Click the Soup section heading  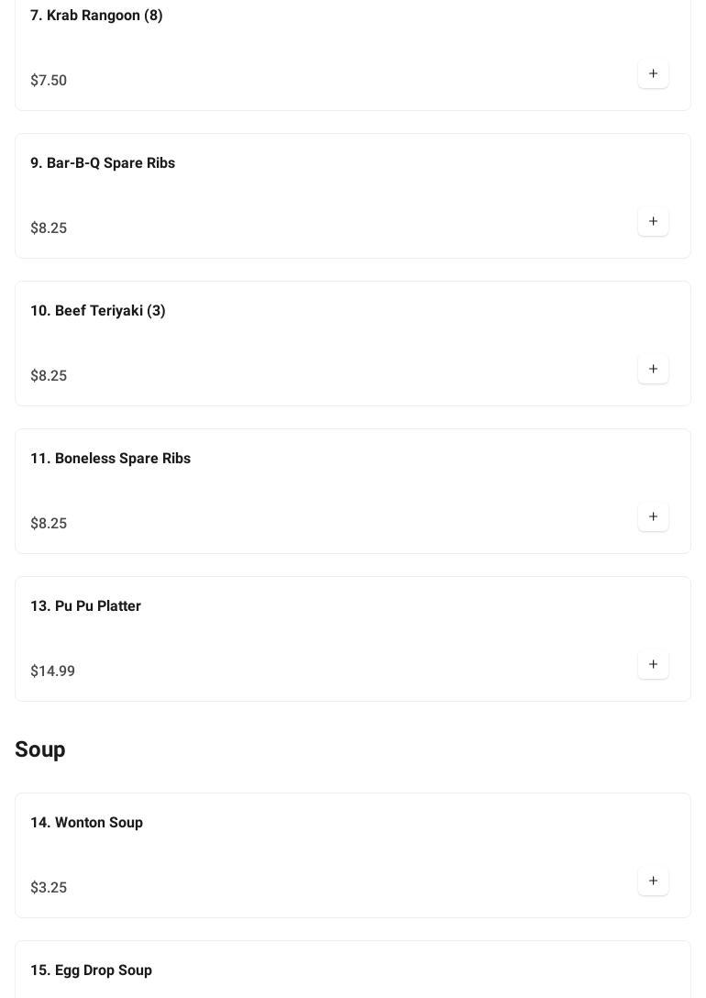pos(40,749)
